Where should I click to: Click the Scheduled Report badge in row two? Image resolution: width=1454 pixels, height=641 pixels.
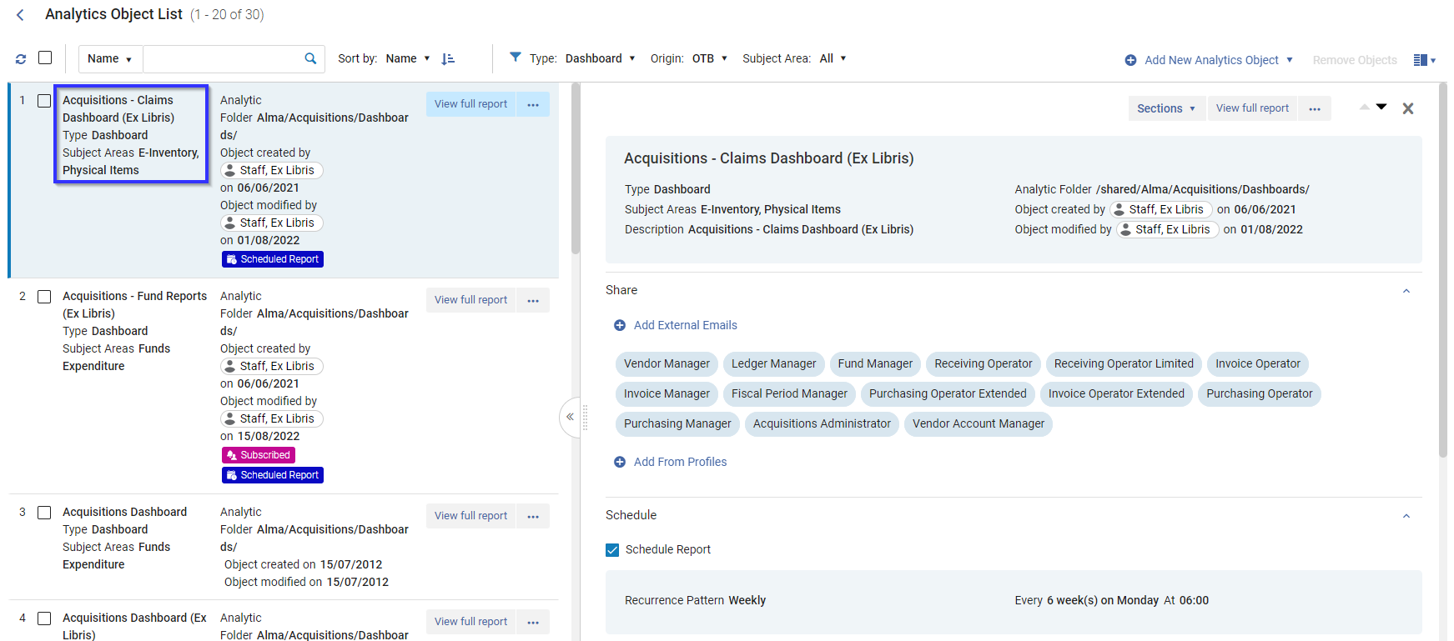point(272,475)
